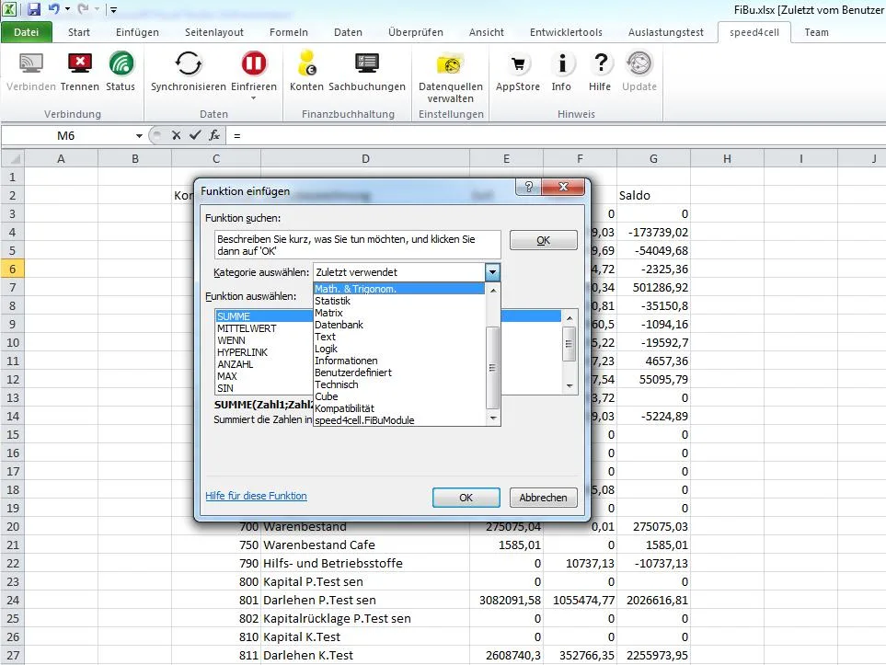Open the Überprüfen tab
This screenshot has height=665, width=886.
tap(415, 32)
